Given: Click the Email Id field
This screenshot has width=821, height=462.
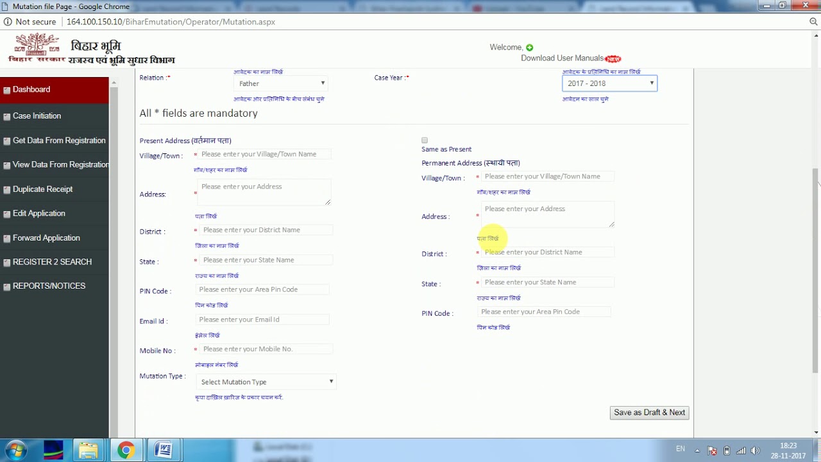Looking at the screenshot, I should click(x=262, y=320).
